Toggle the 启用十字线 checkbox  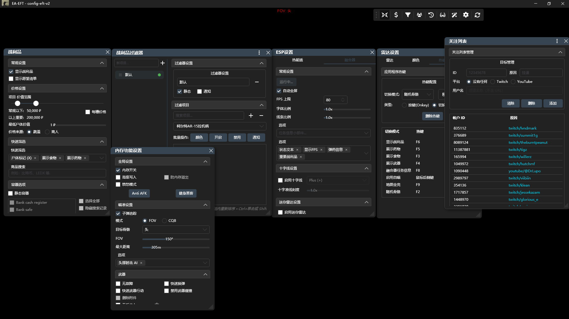coord(280,180)
